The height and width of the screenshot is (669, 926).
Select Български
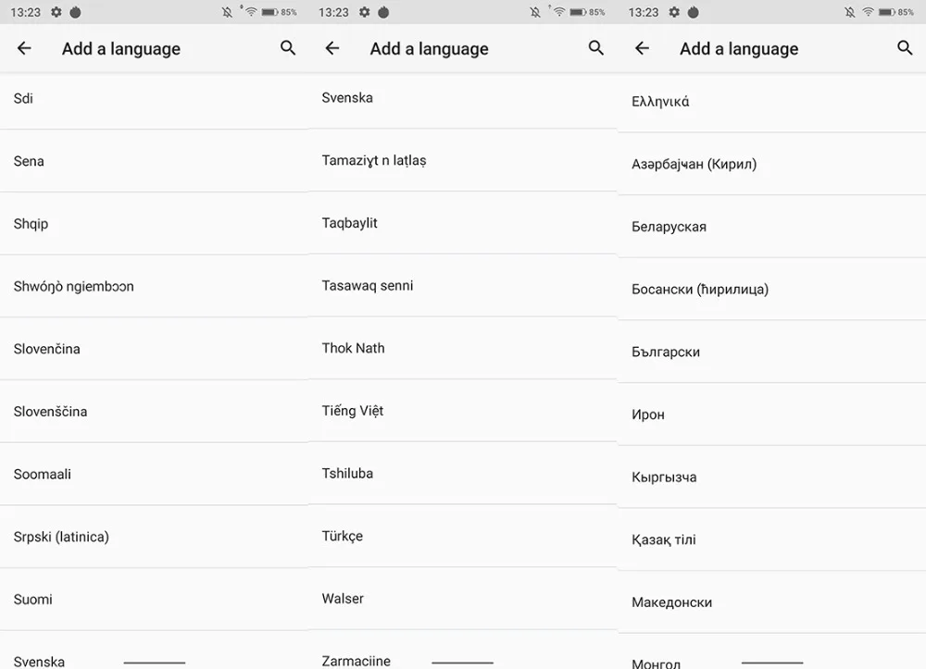pos(771,352)
